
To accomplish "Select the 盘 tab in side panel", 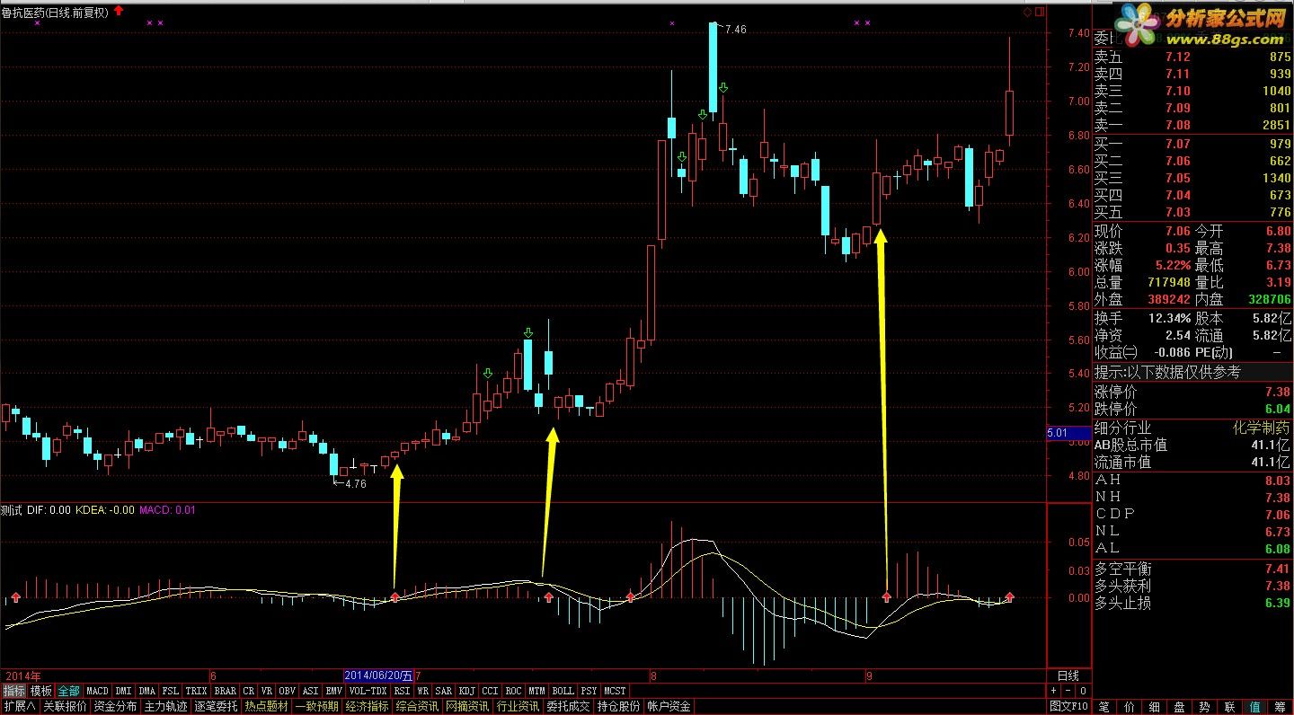I will click(x=1179, y=707).
